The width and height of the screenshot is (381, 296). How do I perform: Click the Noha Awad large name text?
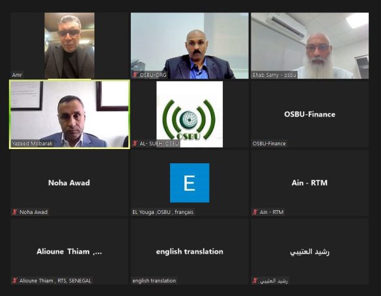coord(69,183)
